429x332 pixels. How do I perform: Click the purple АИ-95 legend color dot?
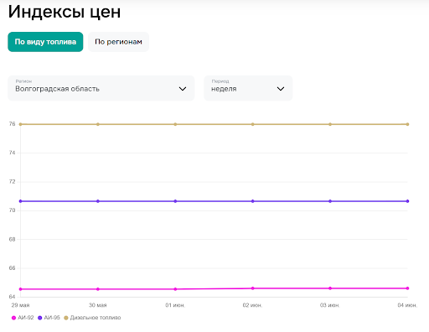click(x=40, y=318)
